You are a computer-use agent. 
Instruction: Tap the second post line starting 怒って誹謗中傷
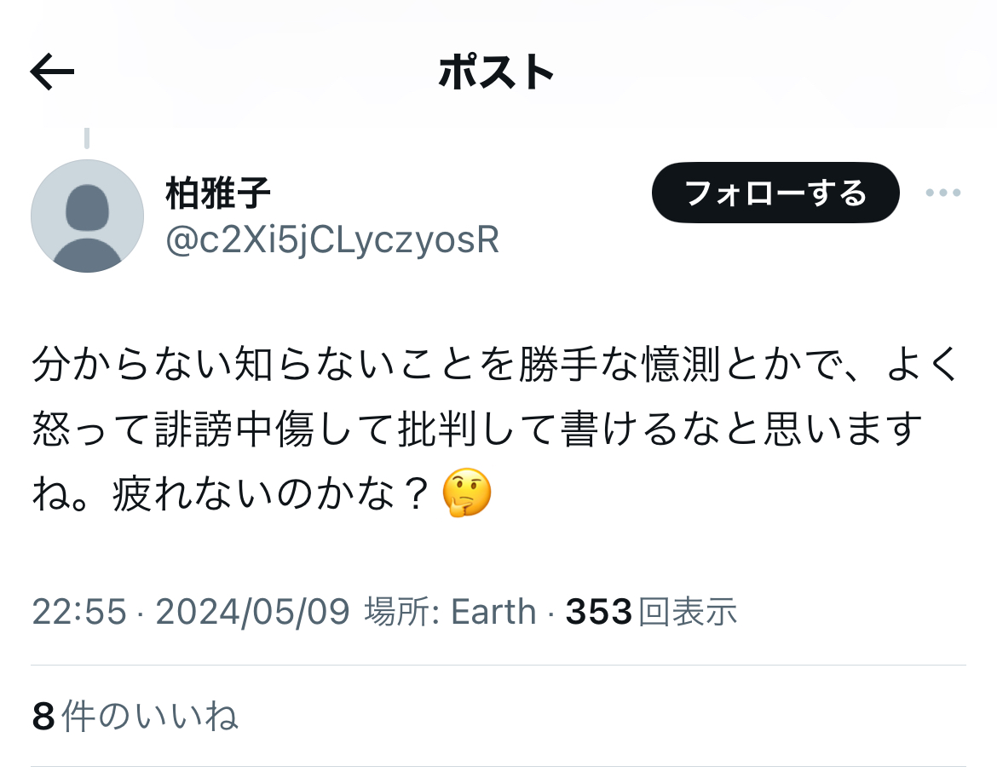477,429
